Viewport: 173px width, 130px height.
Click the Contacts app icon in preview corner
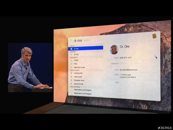(x=154, y=36)
